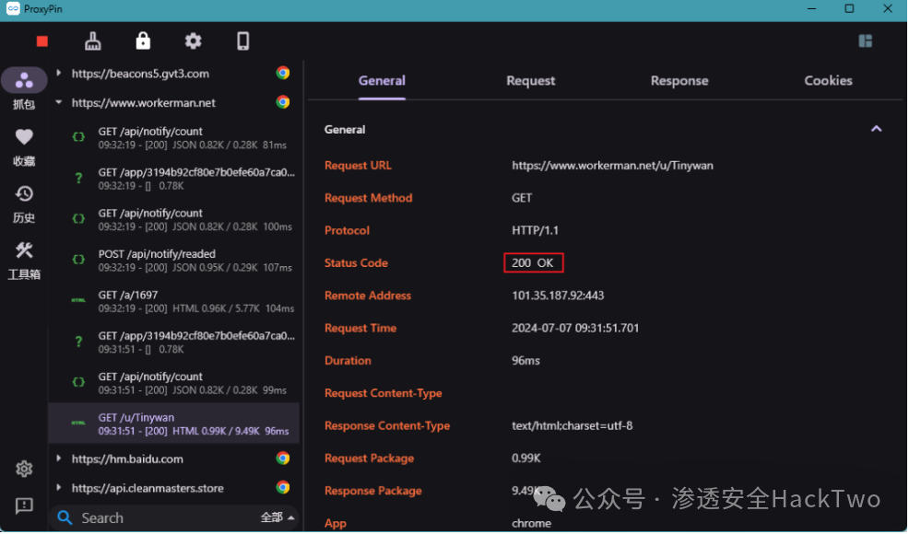Select GET /app/3194b92... request at 09:31:51
The image size is (909, 534).
(x=174, y=342)
